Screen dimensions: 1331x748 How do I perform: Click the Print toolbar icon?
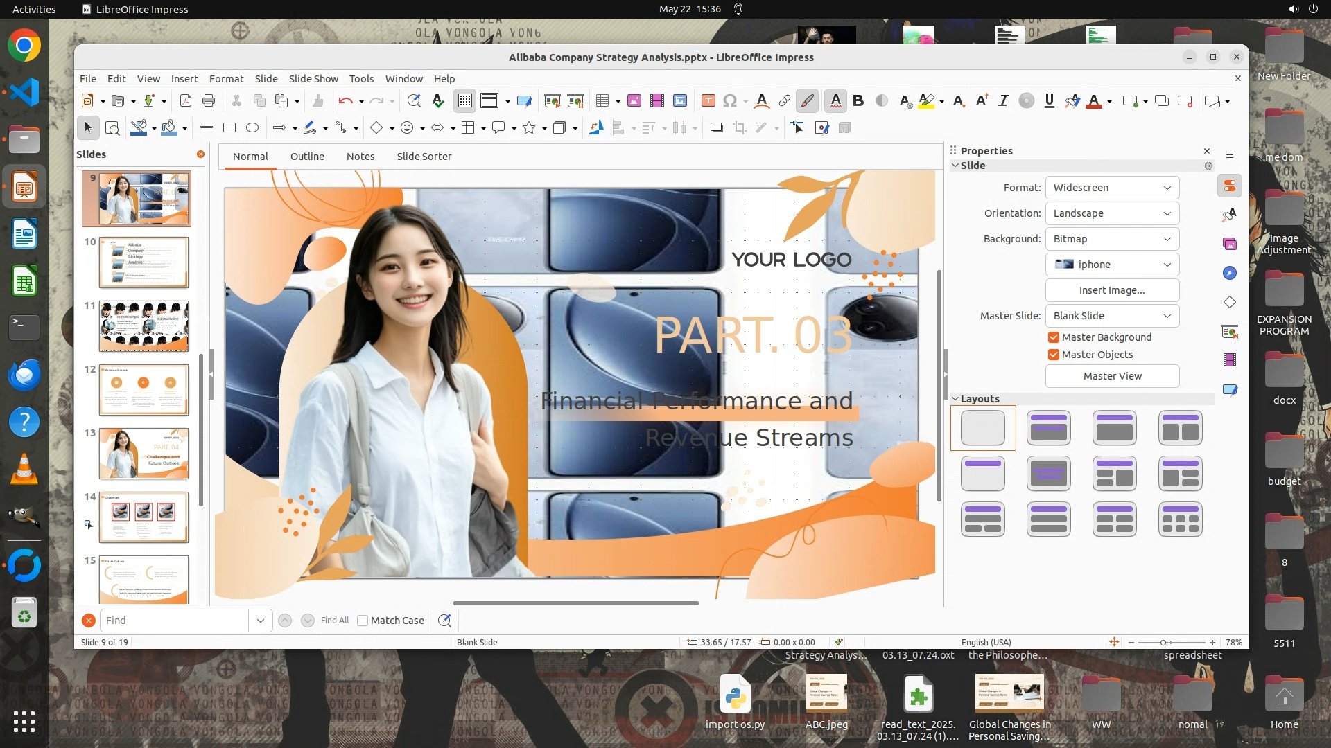point(209,101)
